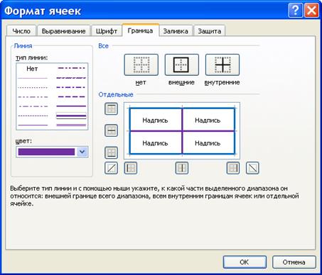Switch to the Заливка tab
This screenshot has height=275, width=322.
[176, 31]
